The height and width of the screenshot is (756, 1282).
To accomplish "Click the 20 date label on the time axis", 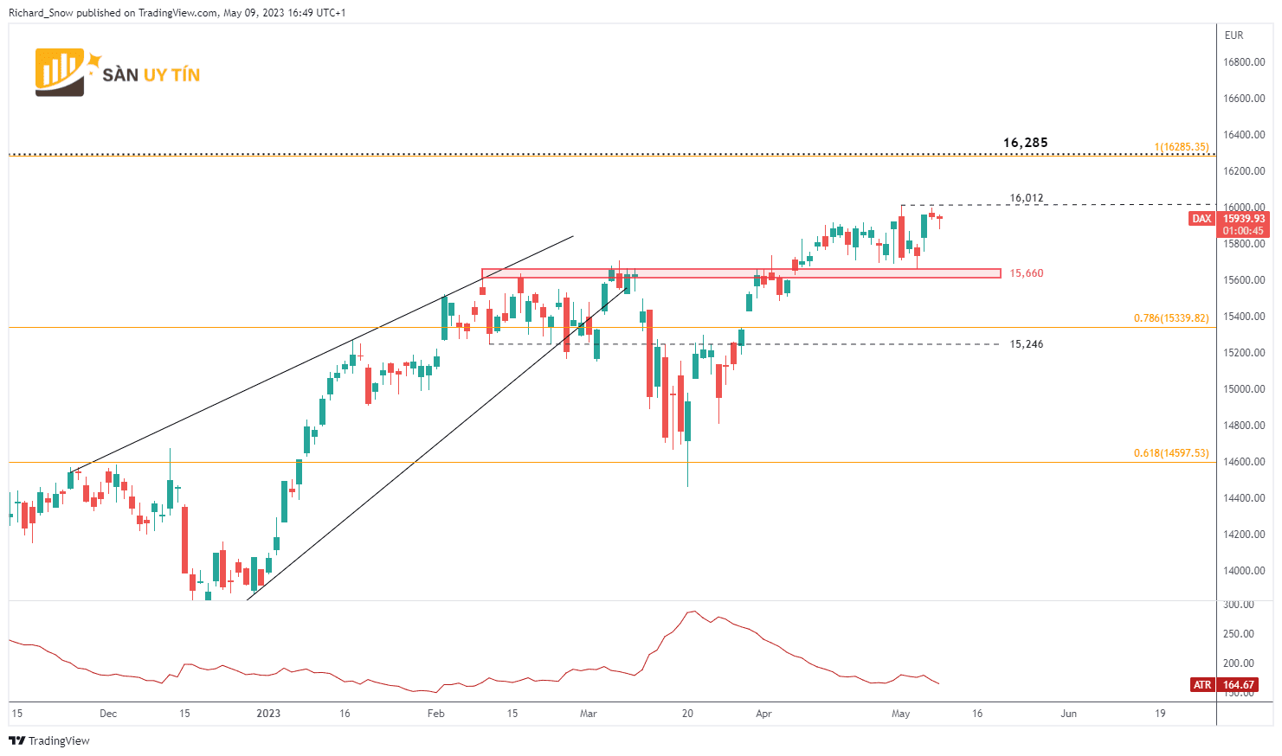I will [x=687, y=714].
